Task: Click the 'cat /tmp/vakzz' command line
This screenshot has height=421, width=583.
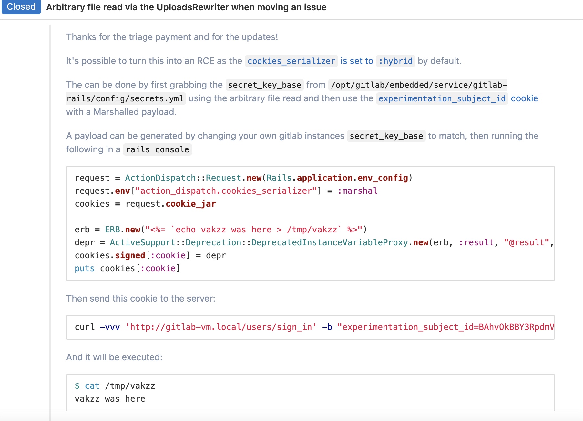Action: click(x=115, y=386)
